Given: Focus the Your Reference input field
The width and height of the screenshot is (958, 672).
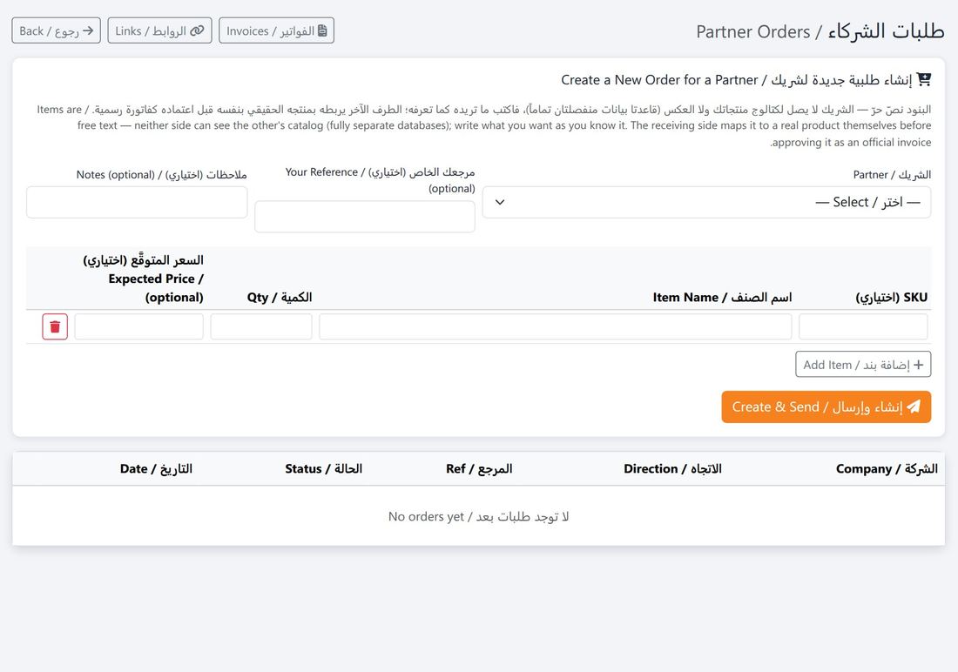Looking at the screenshot, I should point(365,217).
